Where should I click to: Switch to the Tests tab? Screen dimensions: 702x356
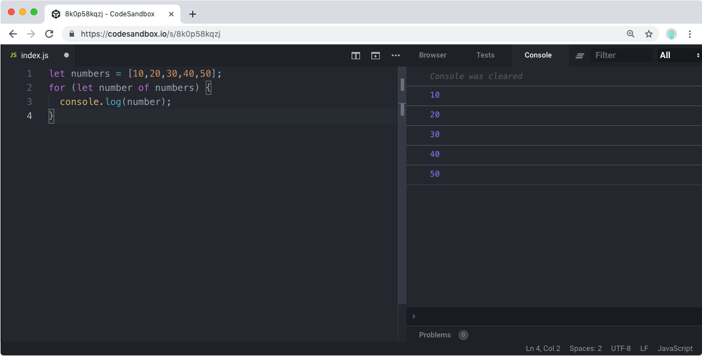[485, 55]
